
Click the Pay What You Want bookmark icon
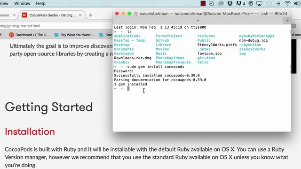pos(56,35)
